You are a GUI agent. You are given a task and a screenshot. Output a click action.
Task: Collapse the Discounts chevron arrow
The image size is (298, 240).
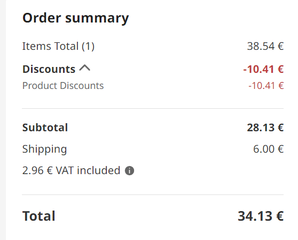pos(85,68)
